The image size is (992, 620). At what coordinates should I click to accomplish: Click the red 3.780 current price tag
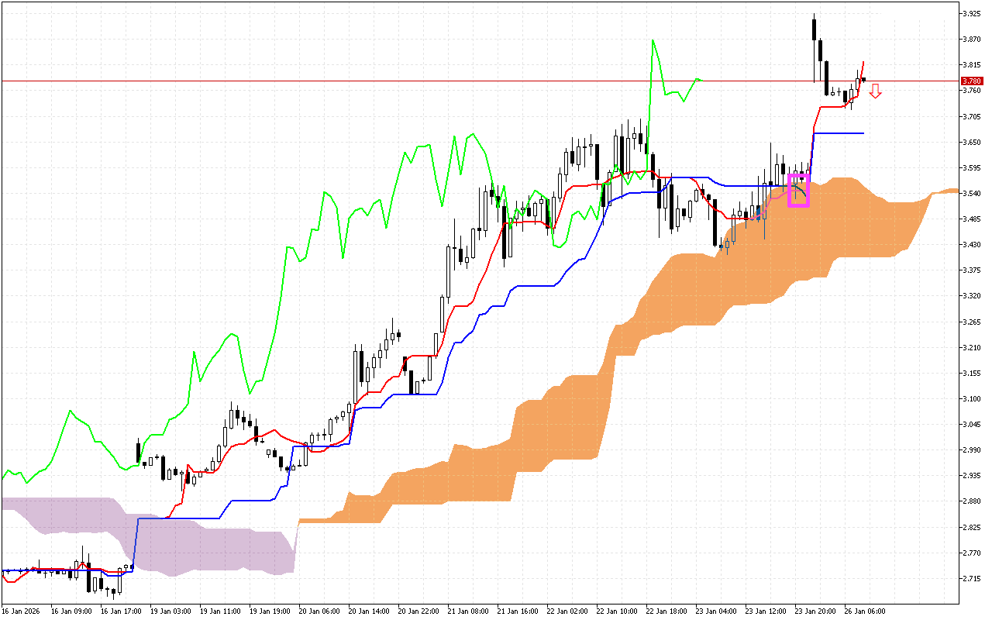(971, 81)
